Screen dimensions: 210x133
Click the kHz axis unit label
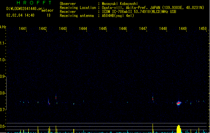coord(3,27)
